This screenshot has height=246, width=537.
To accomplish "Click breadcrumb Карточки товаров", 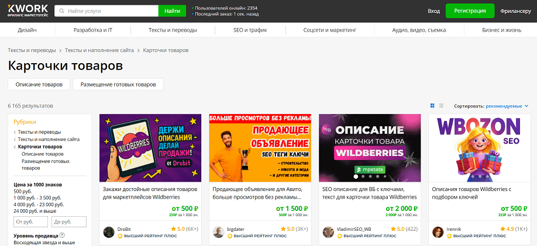I will point(166,50).
